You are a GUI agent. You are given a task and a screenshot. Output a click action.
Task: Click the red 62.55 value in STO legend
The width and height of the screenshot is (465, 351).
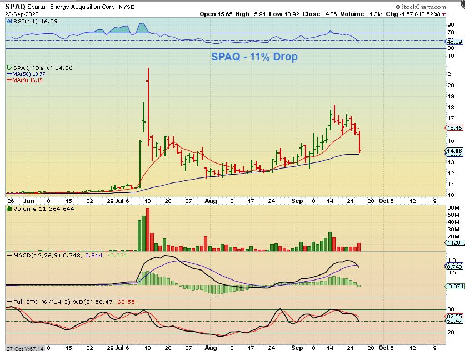pyautogui.click(x=126, y=302)
